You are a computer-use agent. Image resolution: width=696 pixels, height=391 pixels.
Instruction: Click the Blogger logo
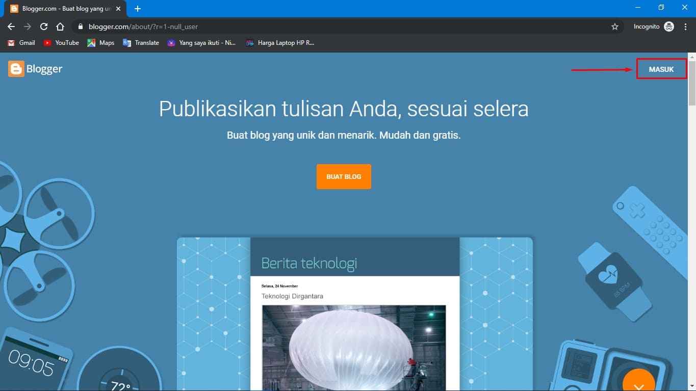[x=35, y=69]
